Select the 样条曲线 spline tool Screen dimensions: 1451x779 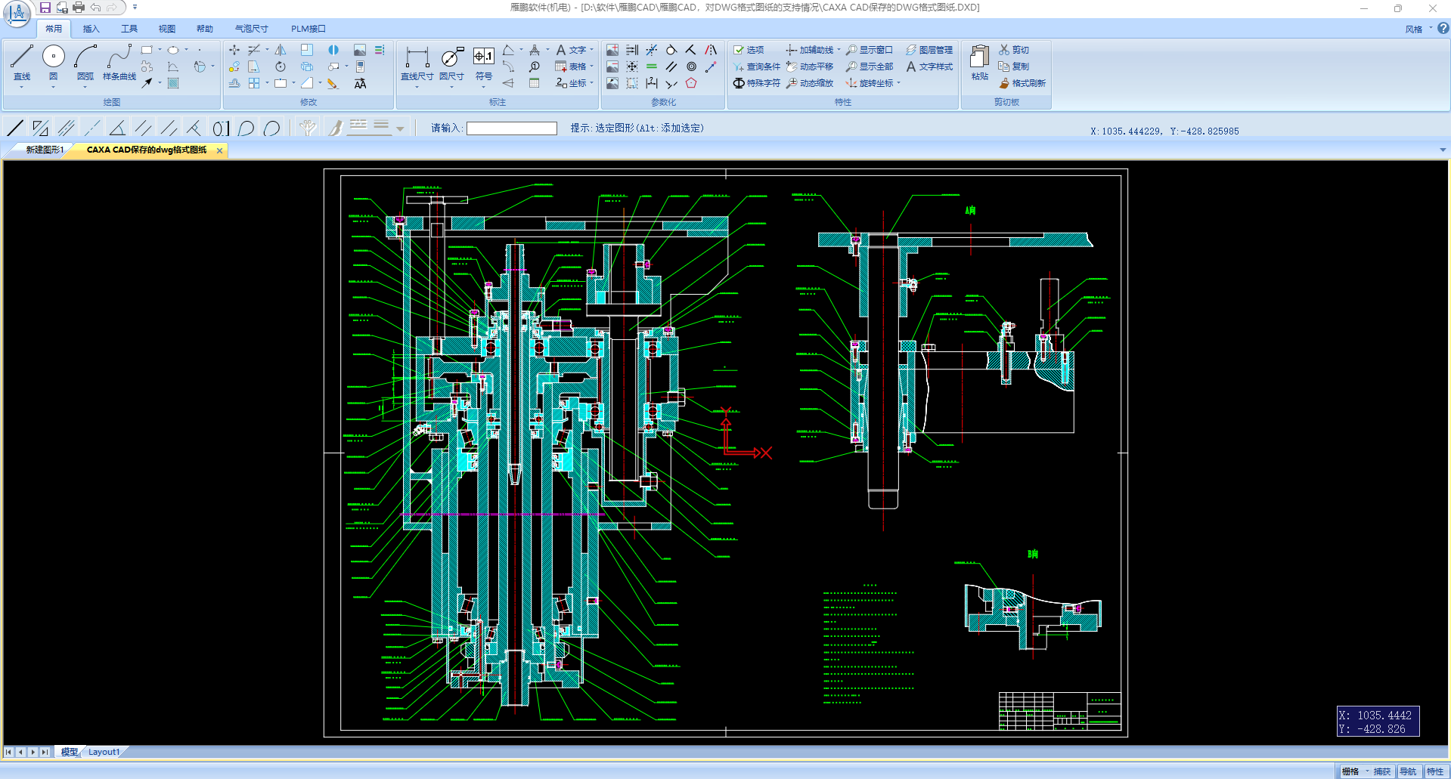pos(119,63)
